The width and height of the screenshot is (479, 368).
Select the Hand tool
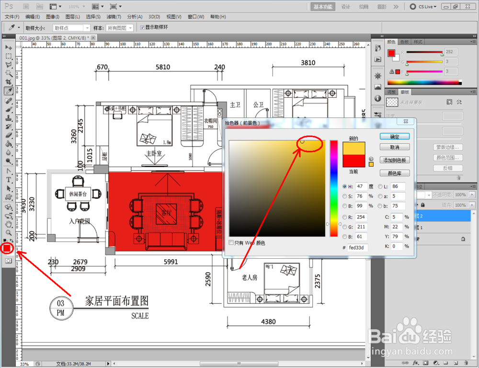[9, 224]
